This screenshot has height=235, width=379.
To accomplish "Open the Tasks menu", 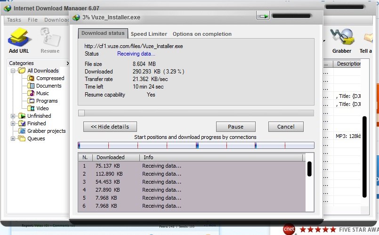I will (x=14, y=20).
